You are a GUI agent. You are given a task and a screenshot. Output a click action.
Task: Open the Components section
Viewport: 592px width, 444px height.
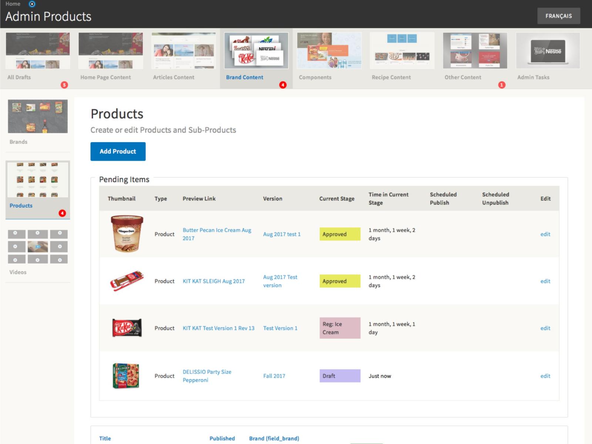click(x=315, y=77)
